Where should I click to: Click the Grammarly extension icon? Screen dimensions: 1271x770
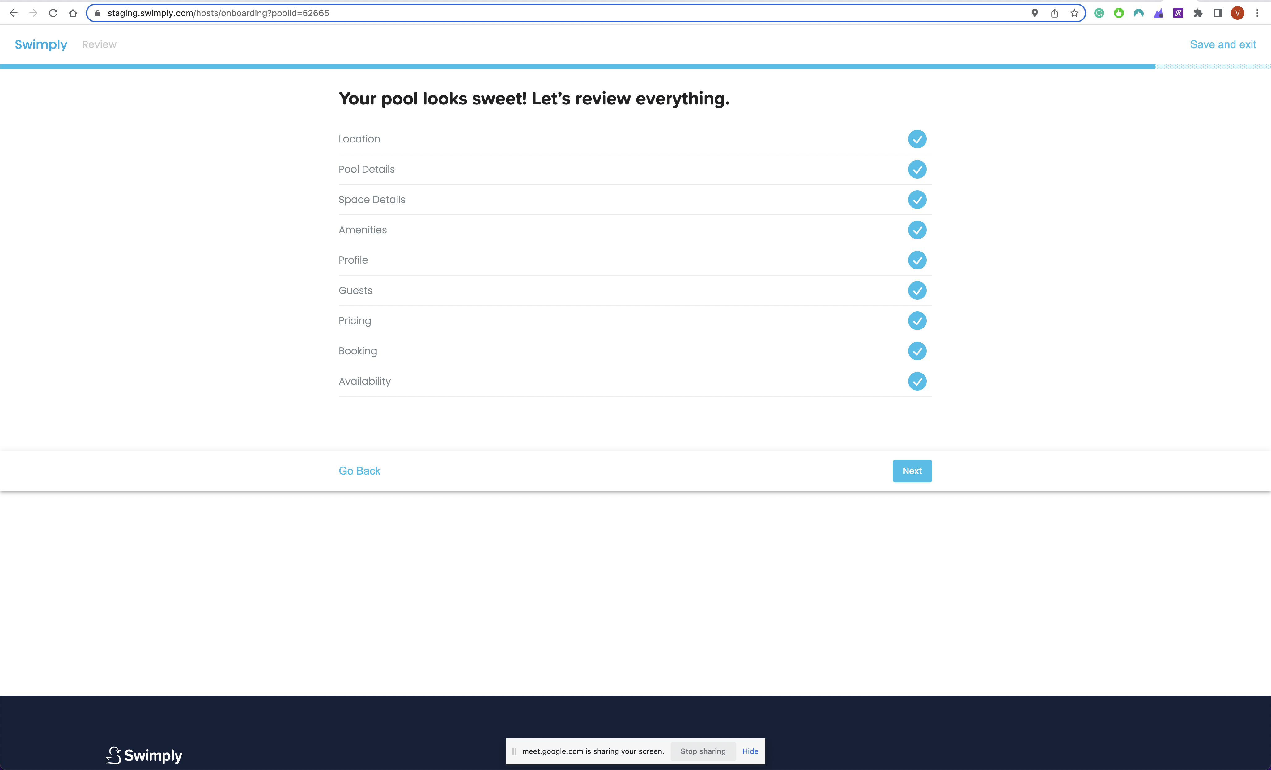click(1099, 13)
